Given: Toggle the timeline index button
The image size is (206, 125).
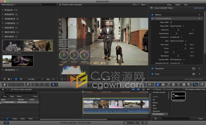Looking at the screenshot, I should tap(6, 123).
